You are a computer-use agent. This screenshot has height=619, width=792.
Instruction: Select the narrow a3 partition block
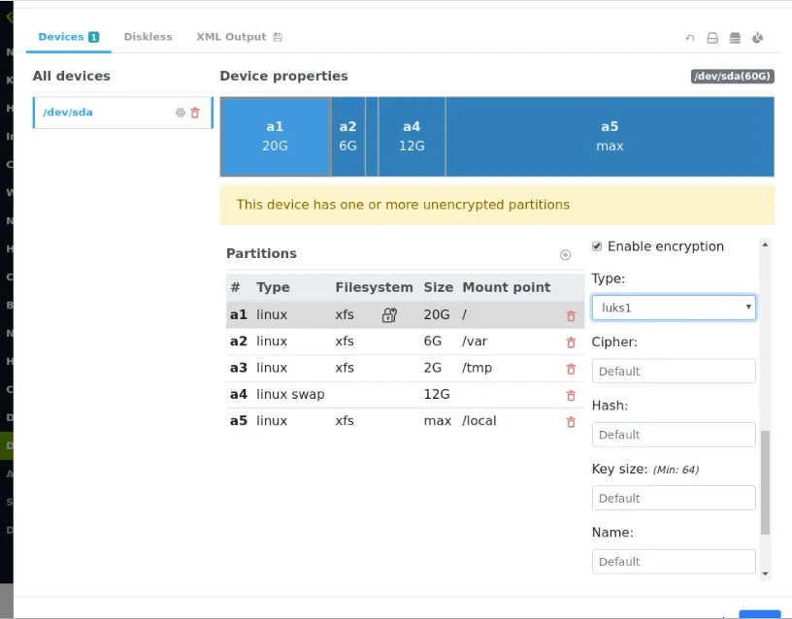pos(371,137)
